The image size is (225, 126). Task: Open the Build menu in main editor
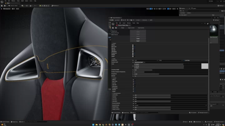(x=22, y=1)
